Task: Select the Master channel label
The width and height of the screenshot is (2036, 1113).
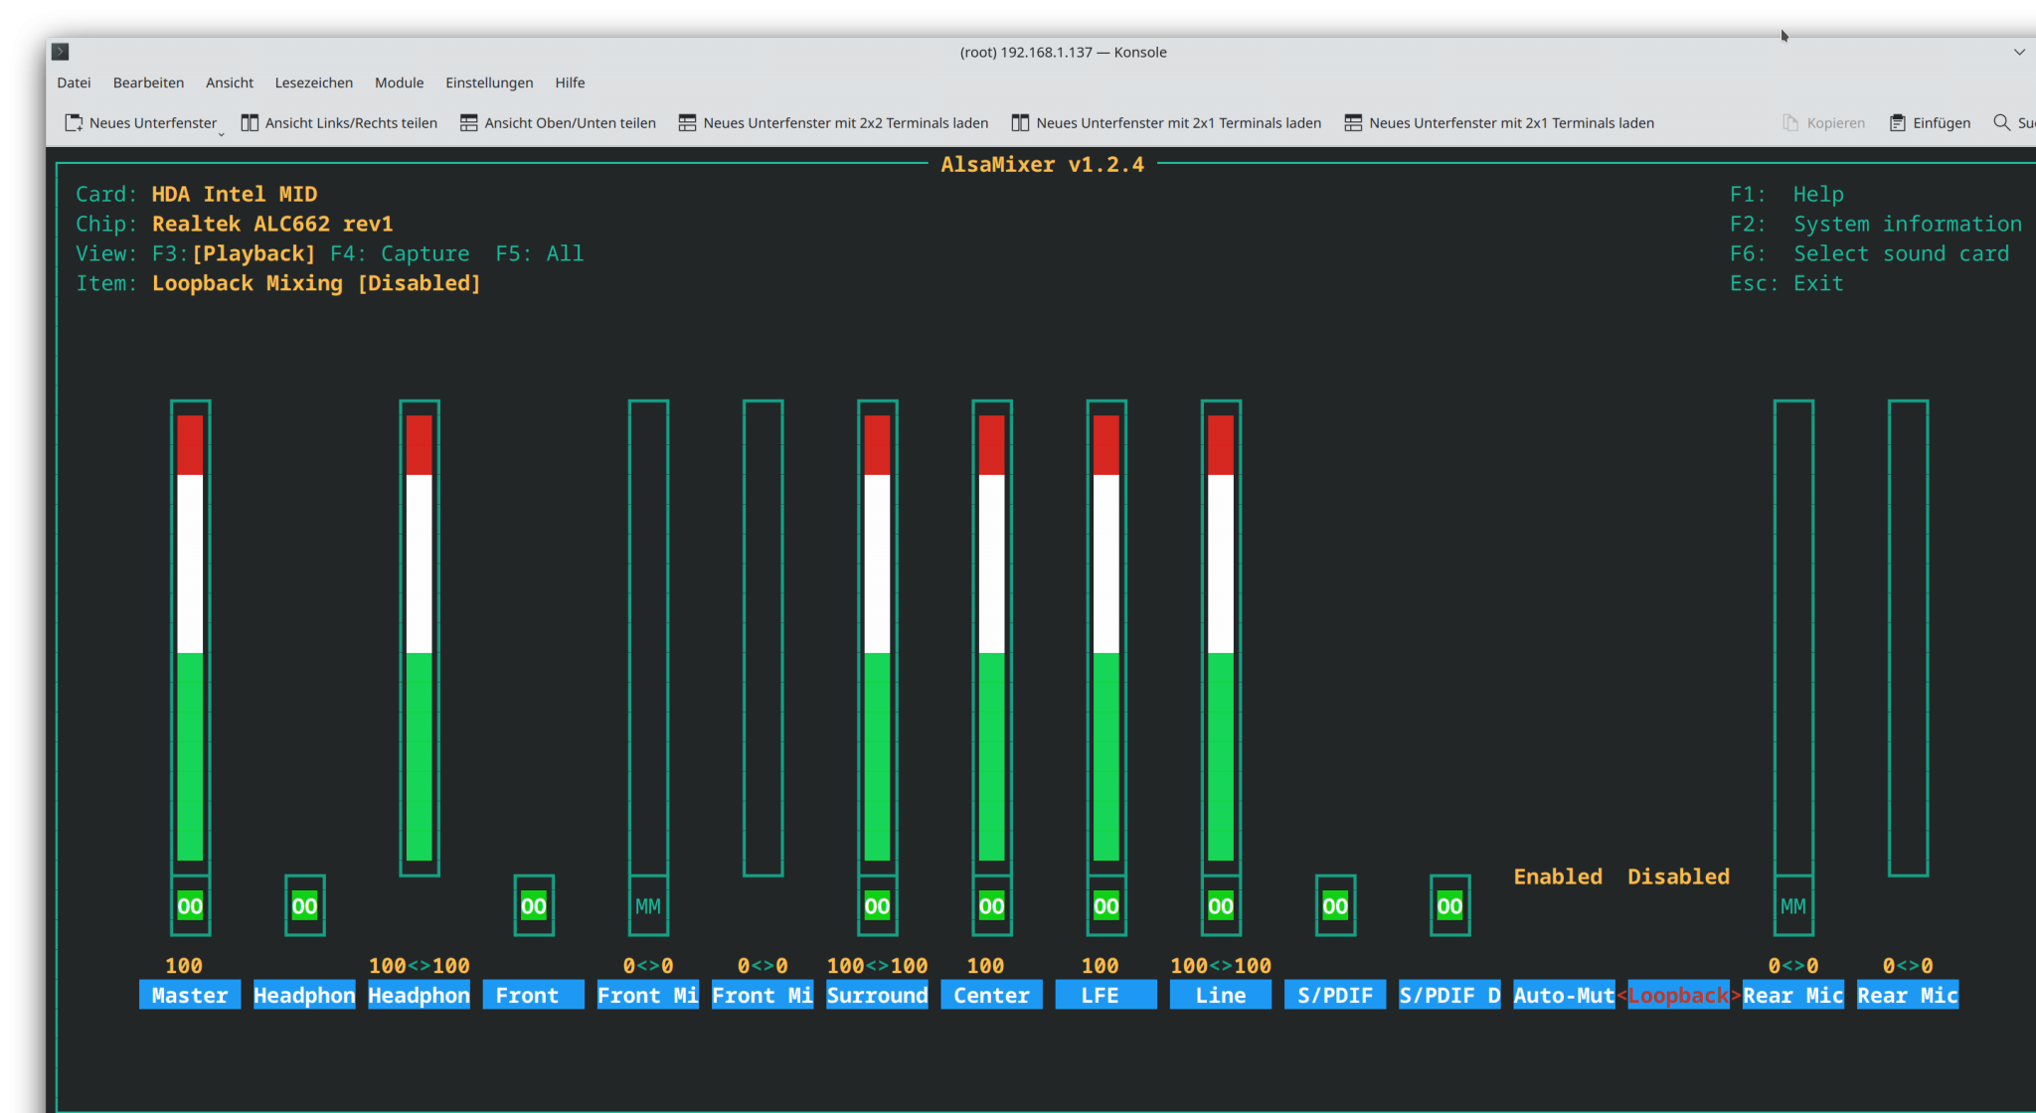Action: 190,995
